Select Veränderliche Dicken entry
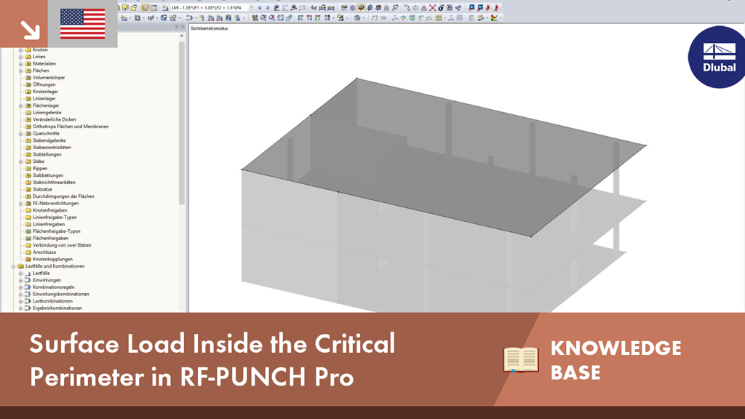The width and height of the screenshot is (745, 419). click(54, 120)
